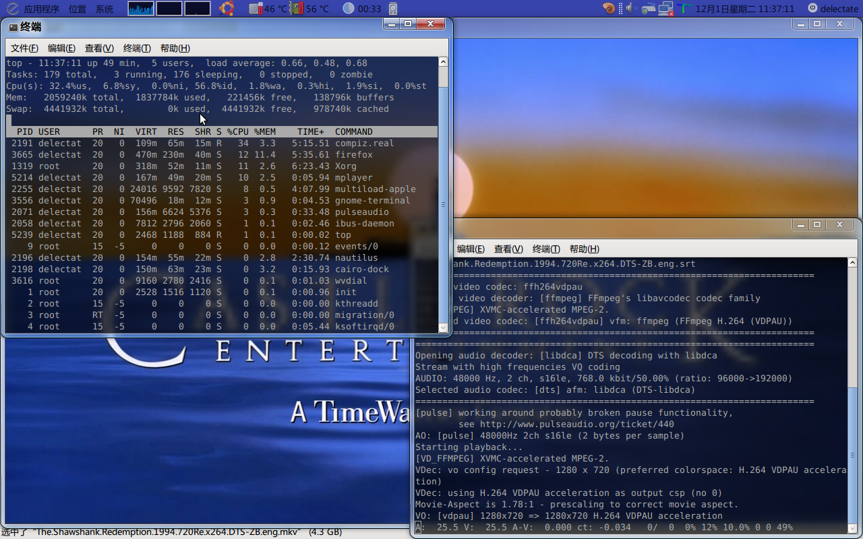The width and height of the screenshot is (863, 539).
Task: Click the "COMMAND" column header in top
Action: pos(354,132)
